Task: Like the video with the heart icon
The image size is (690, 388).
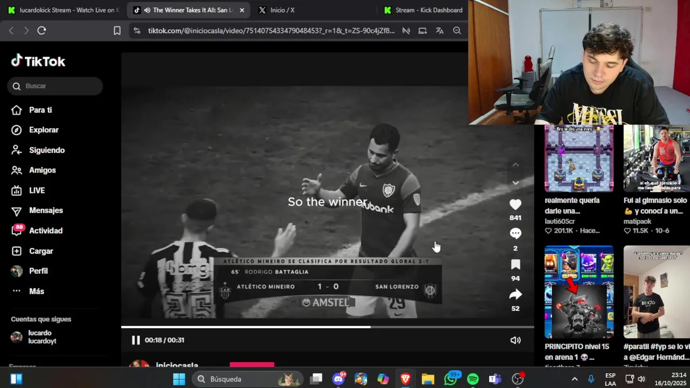Action: pos(515,204)
